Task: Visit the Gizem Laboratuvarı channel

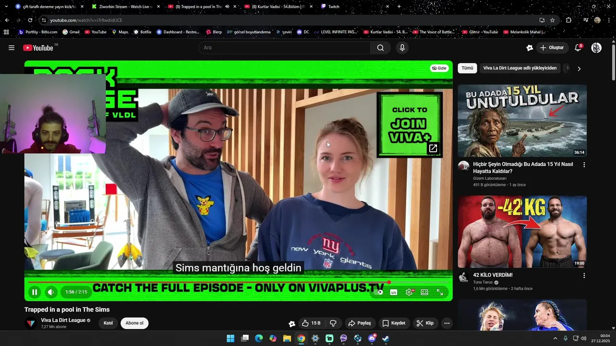Action: point(489,178)
